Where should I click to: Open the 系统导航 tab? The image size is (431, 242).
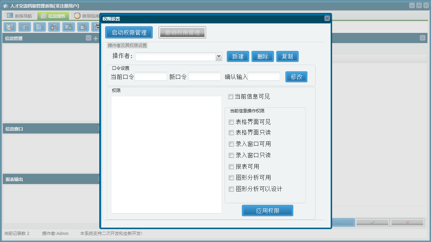click(19, 16)
